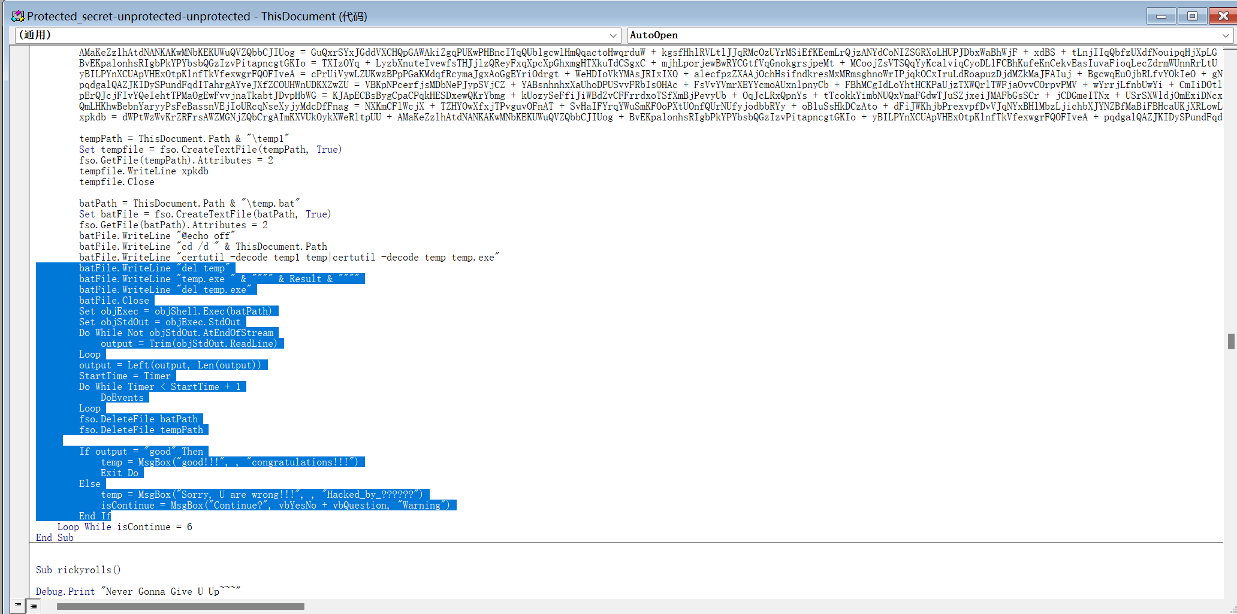Click the line with 'temp.exe " & """" & Result'
This screenshot has height=614, width=1237.
tap(219, 279)
